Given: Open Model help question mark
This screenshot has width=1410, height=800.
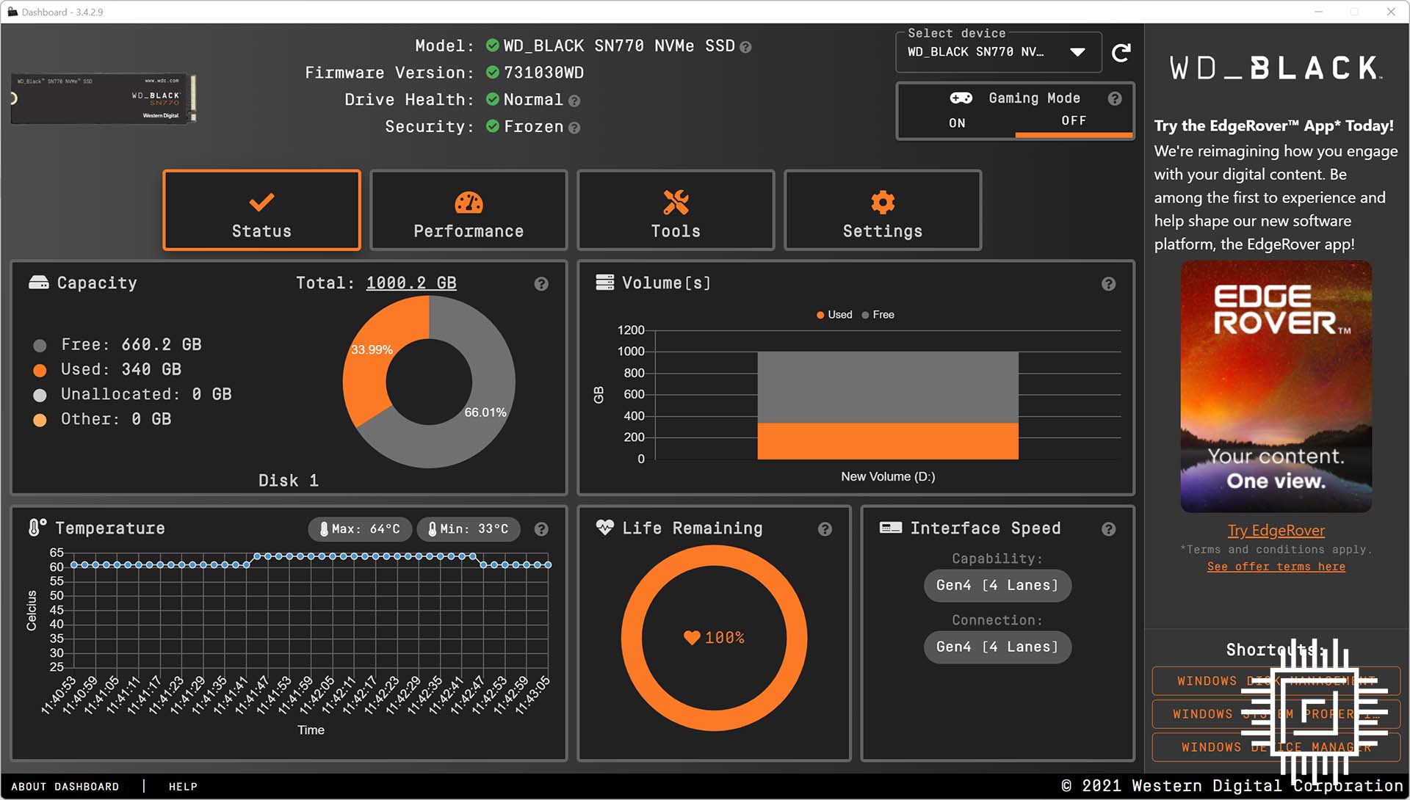Looking at the screenshot, I should point(745,47).
